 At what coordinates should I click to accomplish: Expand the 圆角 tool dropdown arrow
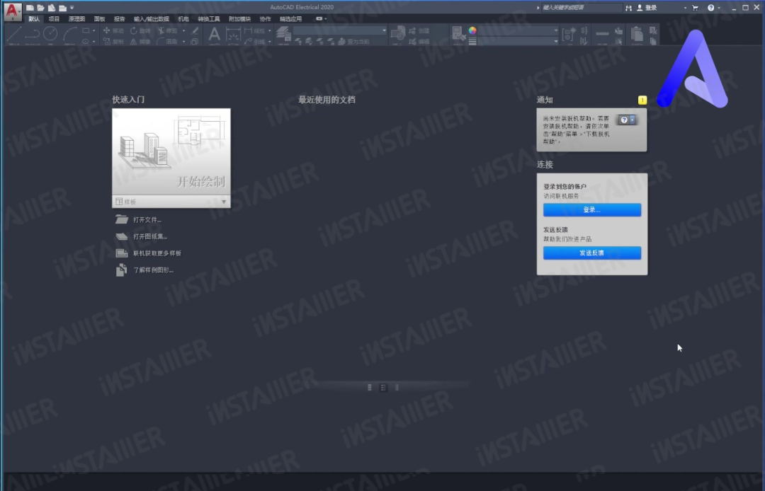click(184, 42)
